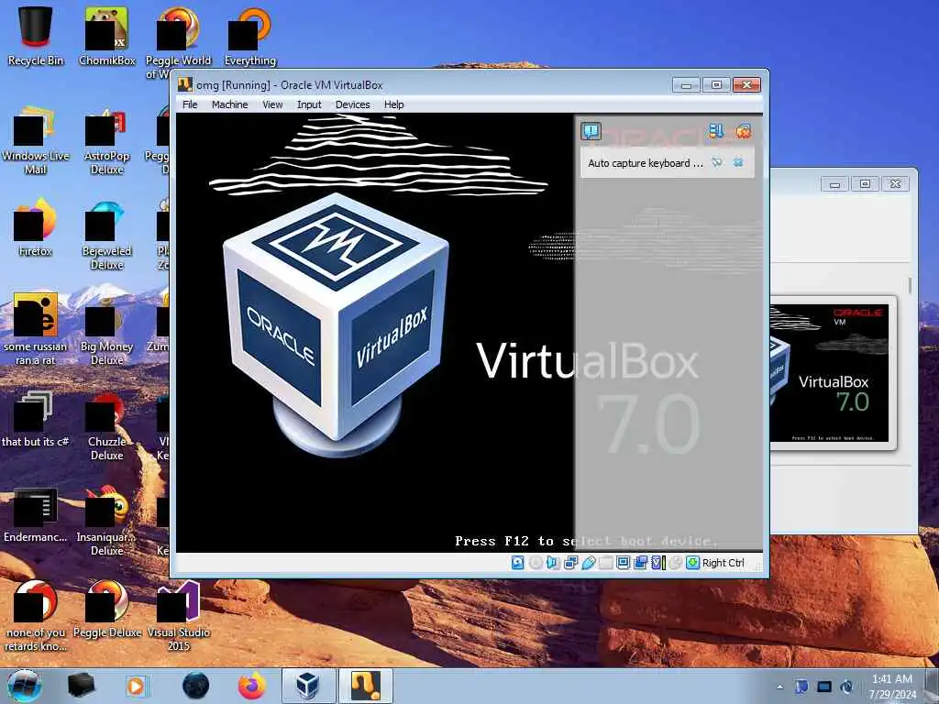
Task: Open the File menu
Action: (x=190, y=104)
